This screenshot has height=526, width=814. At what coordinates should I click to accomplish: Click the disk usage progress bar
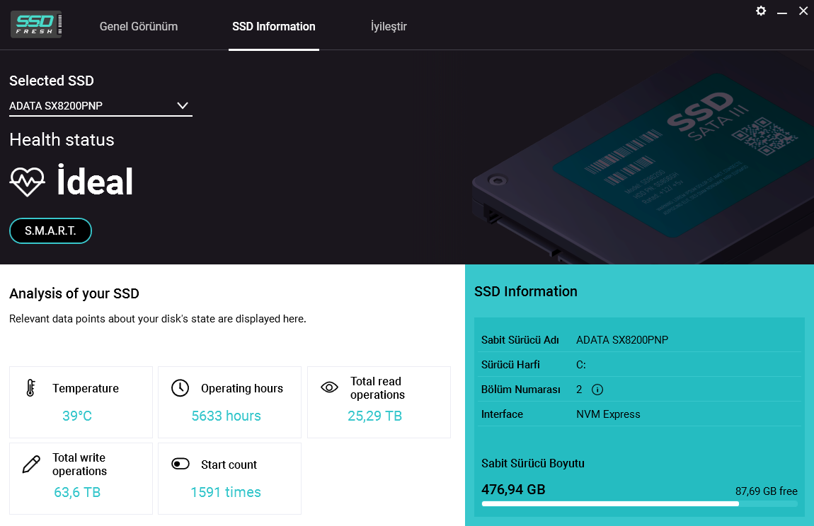click(x=640, y=503)
